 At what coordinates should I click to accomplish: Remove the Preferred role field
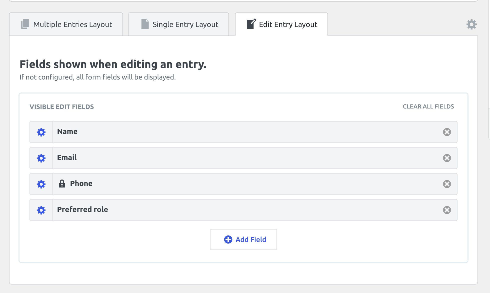tap(447, 210)
